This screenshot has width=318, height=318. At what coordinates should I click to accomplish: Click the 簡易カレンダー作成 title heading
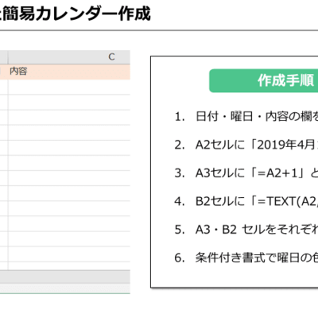pyautogui.click(x=76, y=14)
